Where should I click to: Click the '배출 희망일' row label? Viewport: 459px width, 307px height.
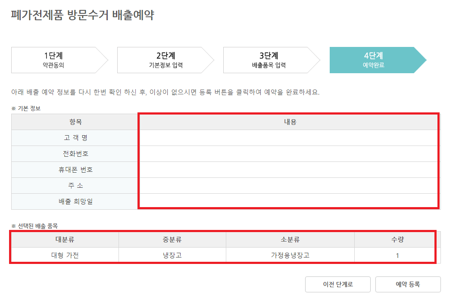coord(75,202)
